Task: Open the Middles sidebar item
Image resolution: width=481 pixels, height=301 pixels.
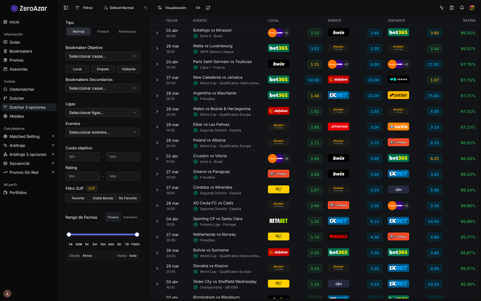Action: pos(17,116)
